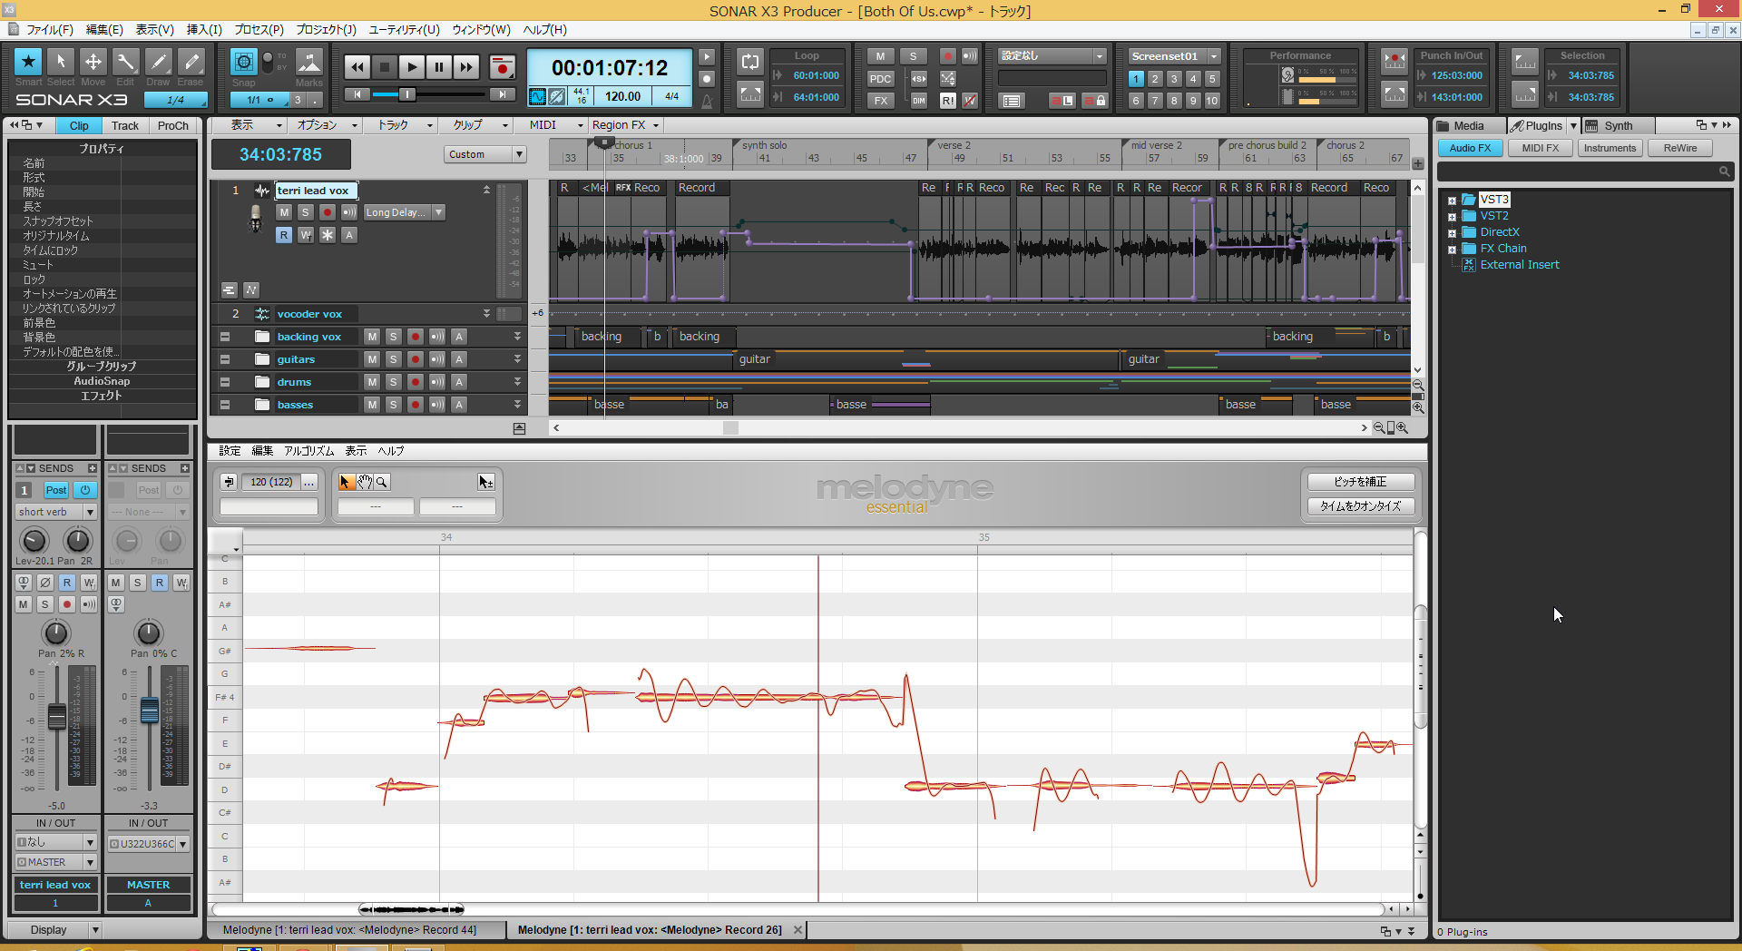This screenshot has height=951, width=1742.
Task: Open Melodyne アルゴリズム menu
Action: point(308,451)
